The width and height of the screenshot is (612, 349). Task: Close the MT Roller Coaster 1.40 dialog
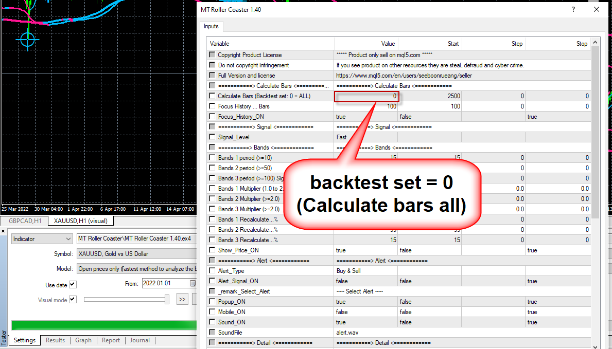[x=597, y=10]
